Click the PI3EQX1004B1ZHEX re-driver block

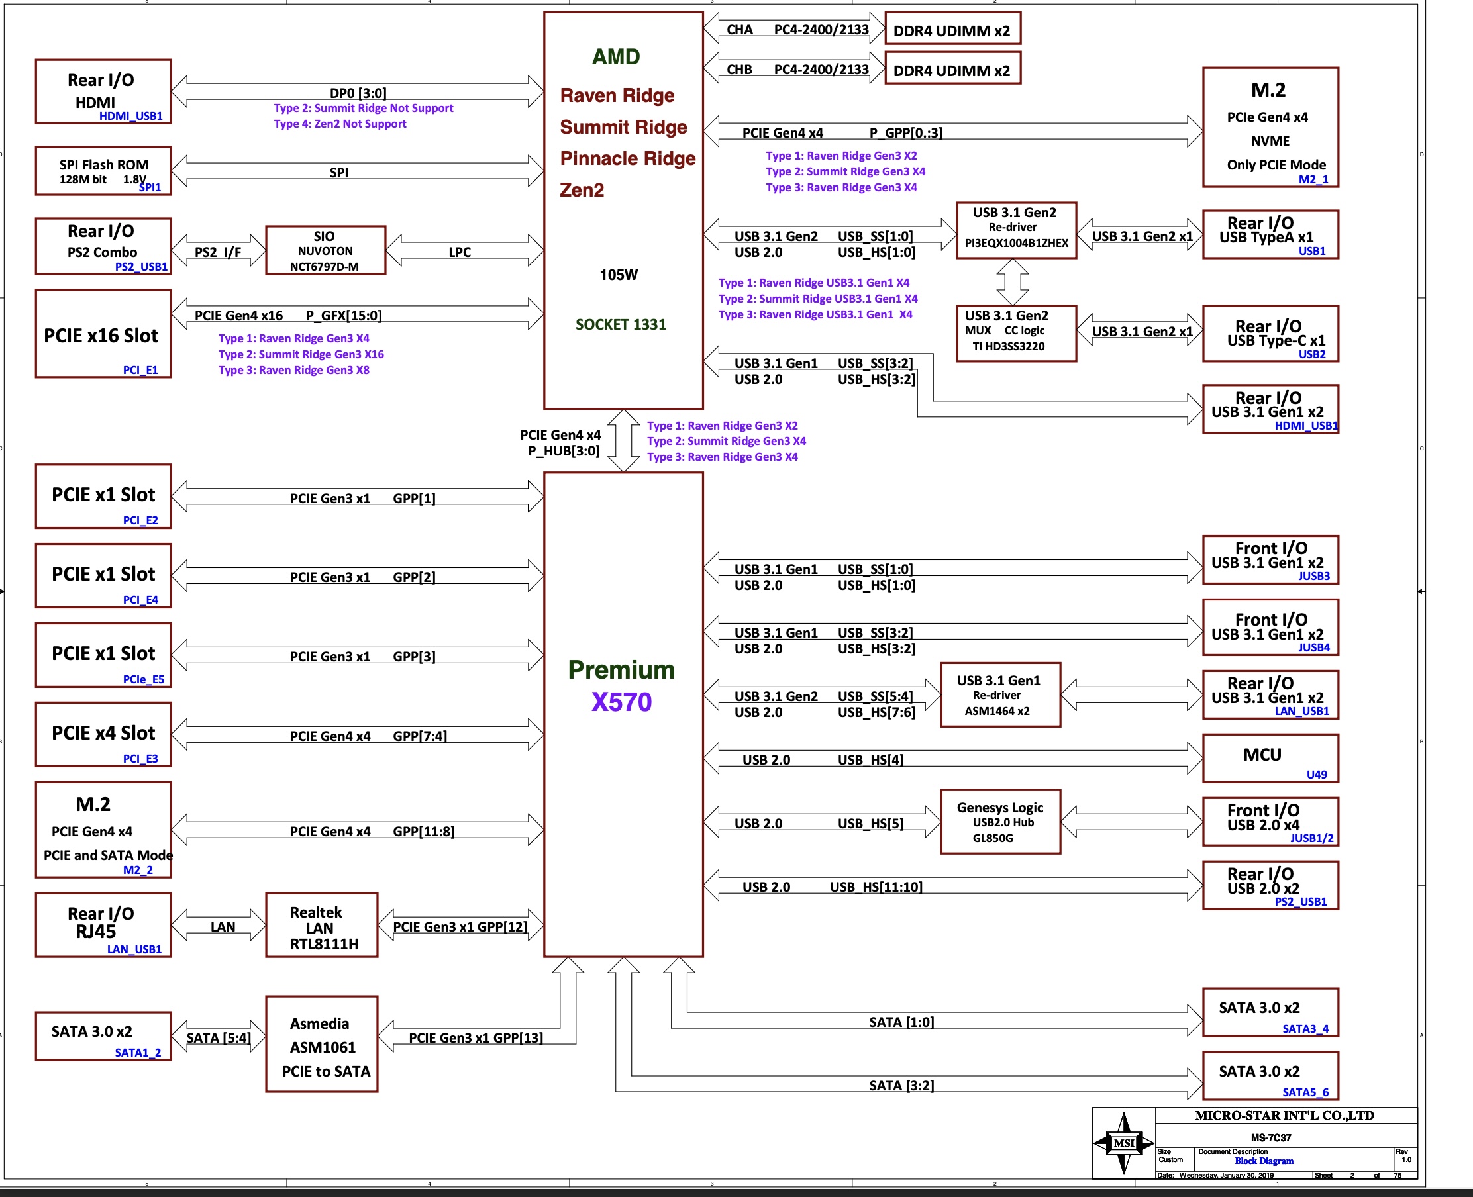coord(1016,230)
